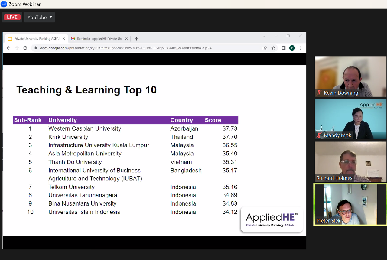Click the browser forward arrow
Screen dimensions: 387x260
coord(17,48)
